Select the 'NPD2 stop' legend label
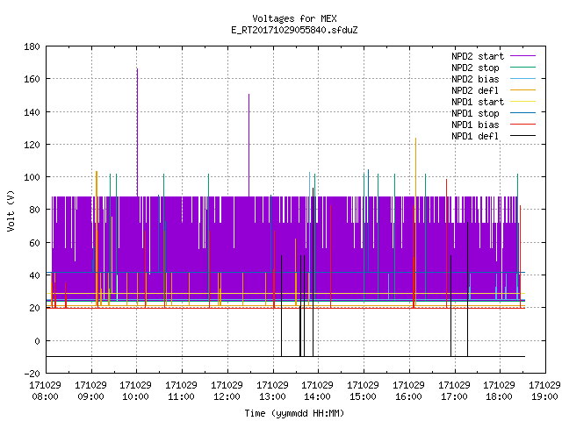The width and height of the screenshot is (562, 421). 475,68
